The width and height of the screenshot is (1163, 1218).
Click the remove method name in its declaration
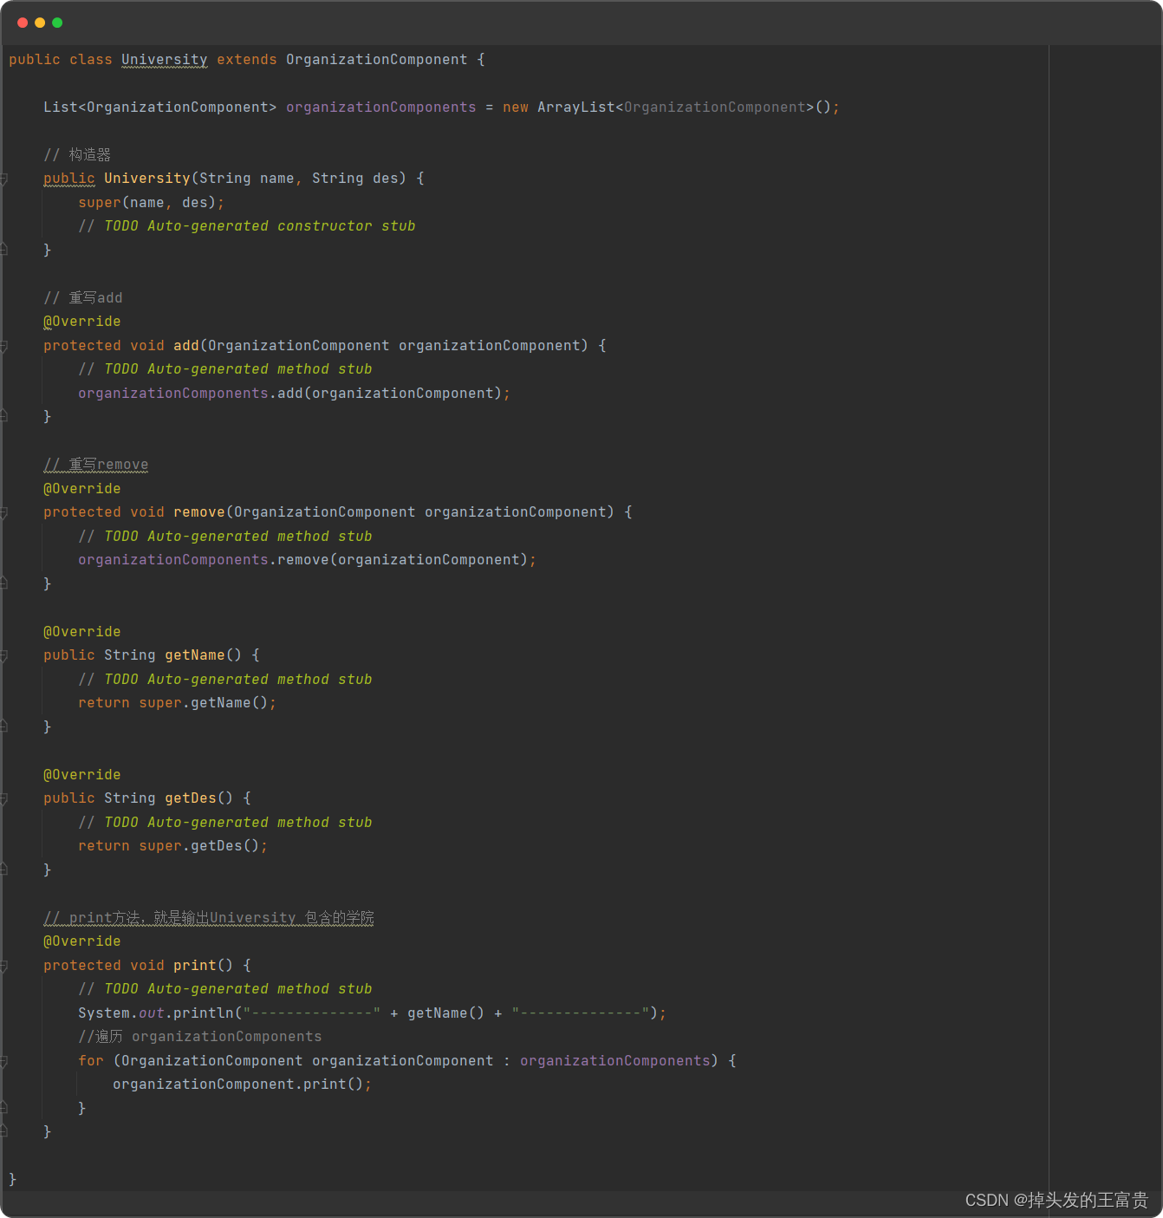pos(199,512)
